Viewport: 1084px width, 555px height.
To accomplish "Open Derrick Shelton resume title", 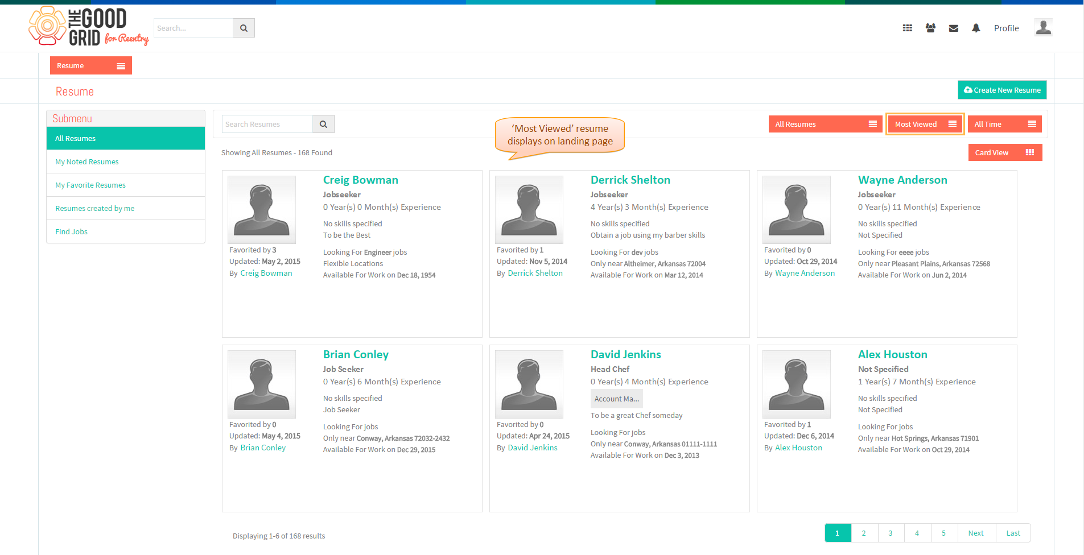I will [x=630, y=180].
